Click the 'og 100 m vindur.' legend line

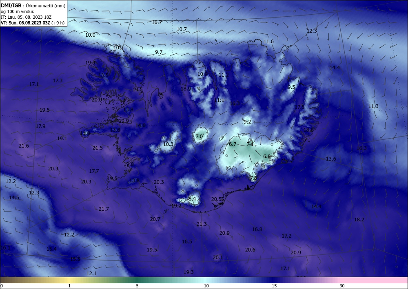pyautogui.click(x=18, y=11)
